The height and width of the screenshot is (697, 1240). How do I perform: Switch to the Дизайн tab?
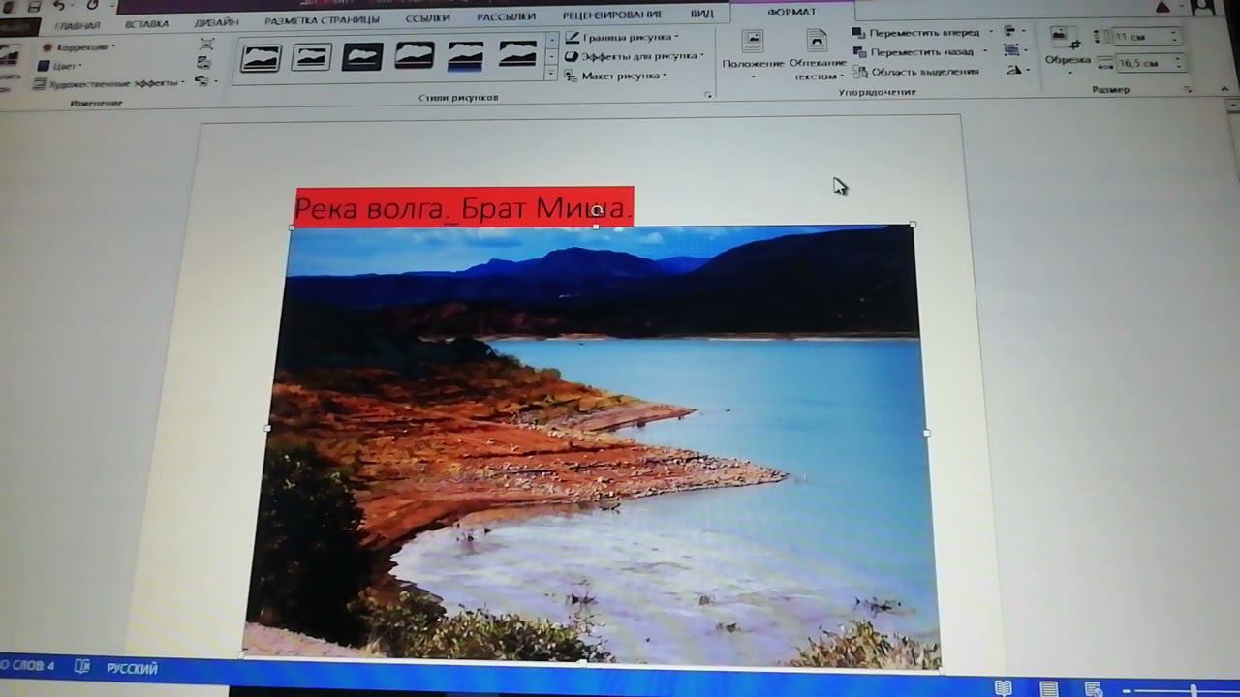pos(215,22)
